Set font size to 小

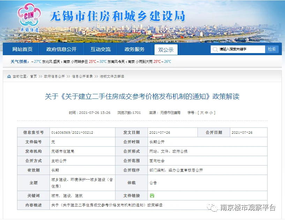pos(211,113)
